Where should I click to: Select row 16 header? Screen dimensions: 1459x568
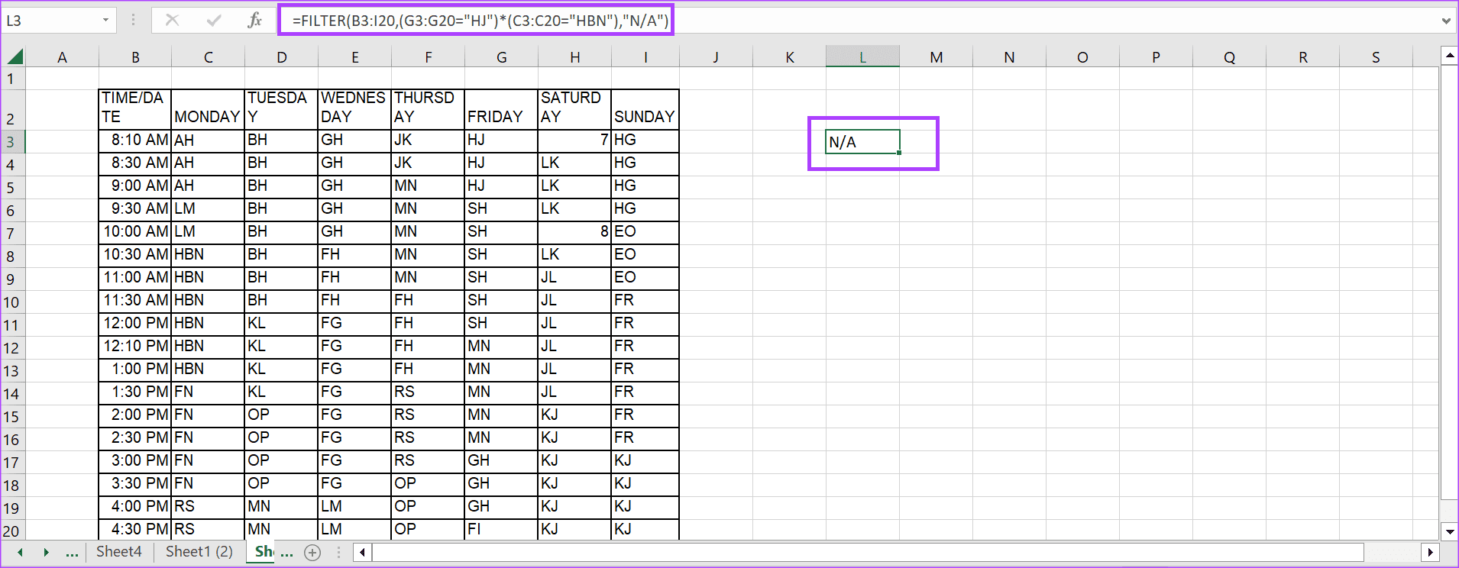click(12, 439)
